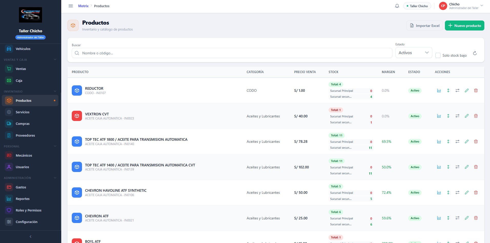Go to Vehículos in the sidebar
Viewport: 490px width, 243px height.
(x=30, y=49)
